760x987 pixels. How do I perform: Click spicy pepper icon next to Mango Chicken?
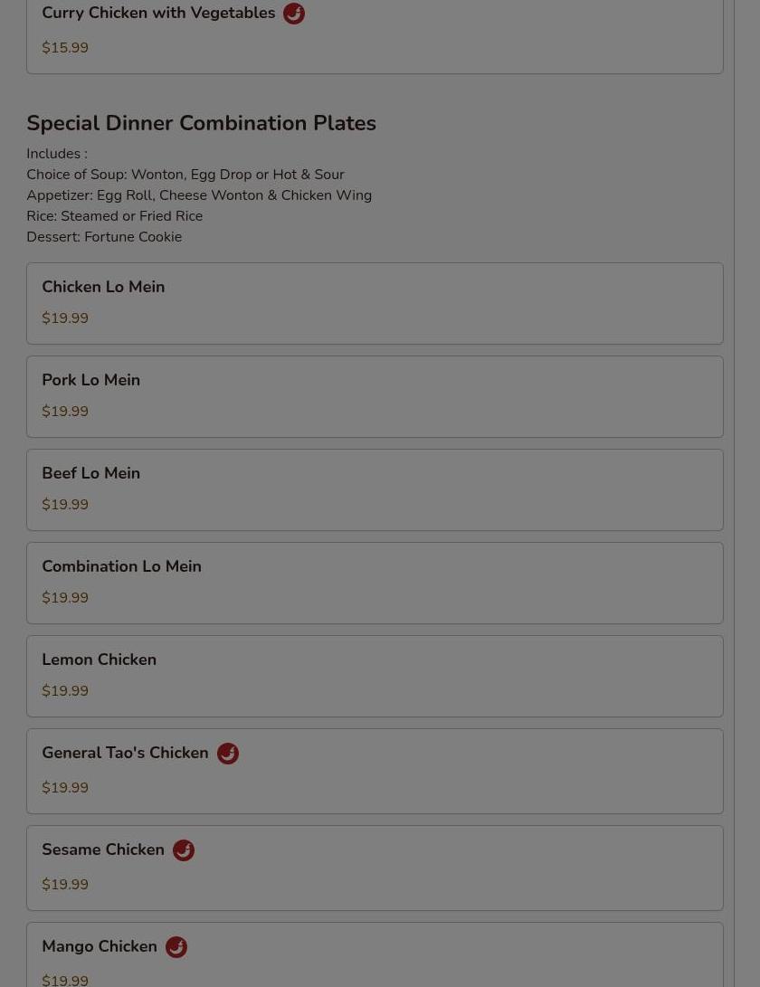(176, 947)
